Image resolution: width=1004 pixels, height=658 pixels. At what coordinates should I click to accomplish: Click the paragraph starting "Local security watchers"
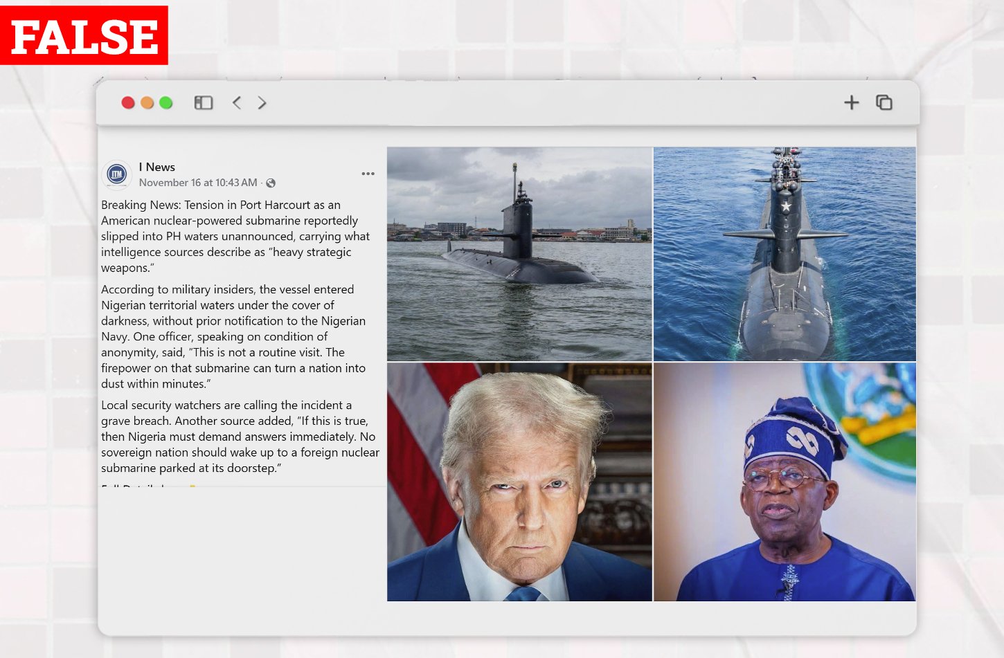coord(240,437)
